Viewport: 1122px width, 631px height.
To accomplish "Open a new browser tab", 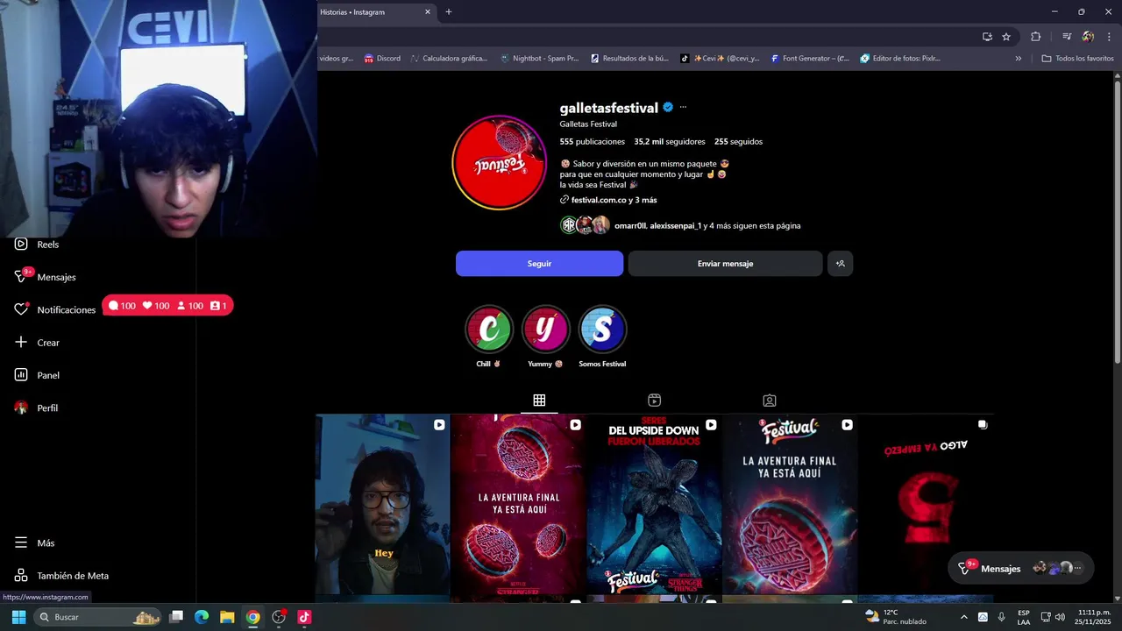I will coord(449,11).
